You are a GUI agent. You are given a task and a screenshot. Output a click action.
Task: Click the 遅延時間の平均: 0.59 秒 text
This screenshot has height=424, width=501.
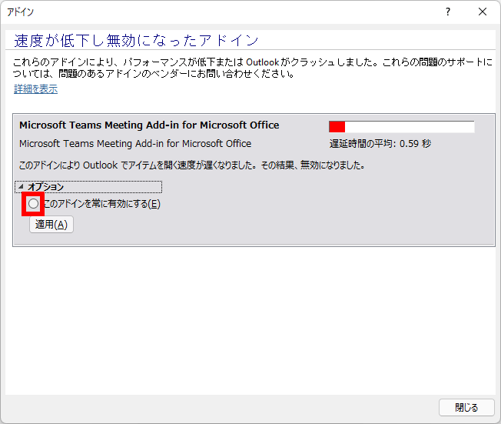click(380, 144)
